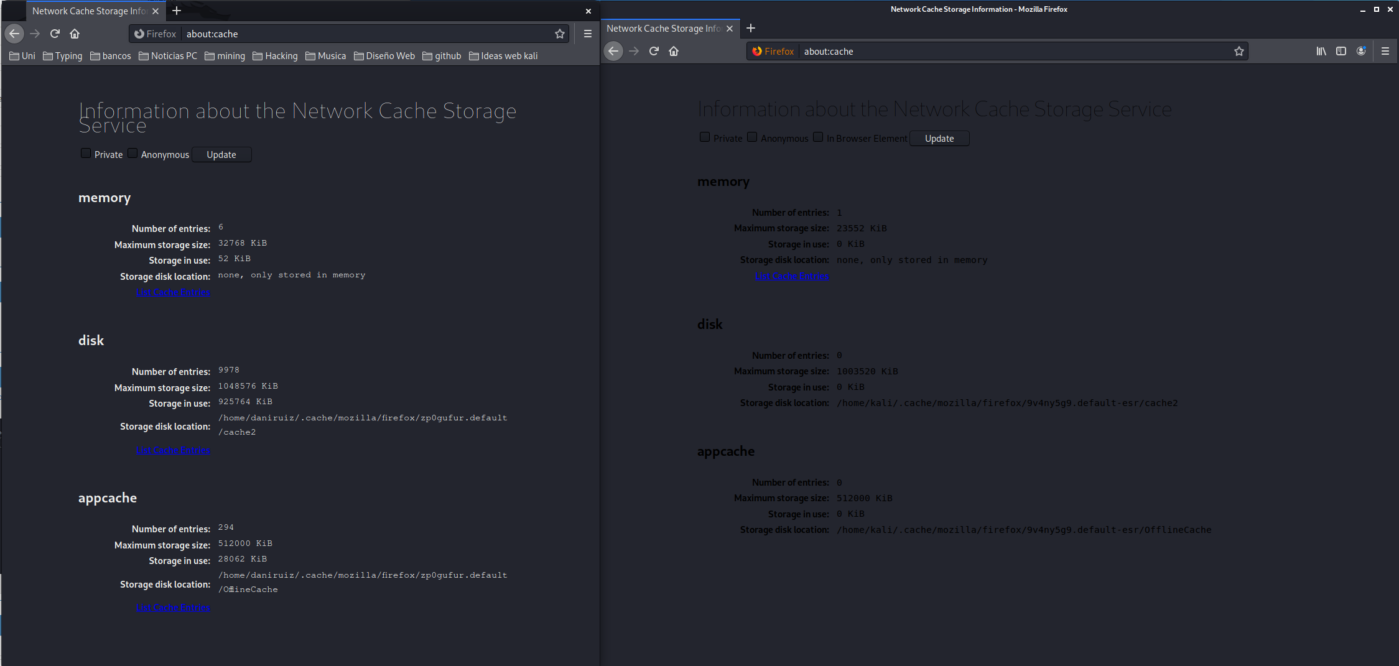Go back using the right browser's back arrow
The image size is (1399, 666).
tap(613, 51)
